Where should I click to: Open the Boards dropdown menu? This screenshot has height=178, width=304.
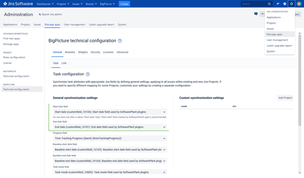(x=91, y=4)
